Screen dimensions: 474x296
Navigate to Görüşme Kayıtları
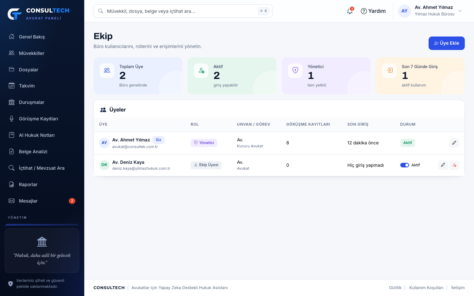pos(42,119)
